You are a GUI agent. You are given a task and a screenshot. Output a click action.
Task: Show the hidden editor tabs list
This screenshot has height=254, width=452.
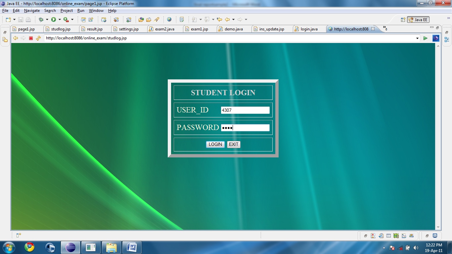385,28
